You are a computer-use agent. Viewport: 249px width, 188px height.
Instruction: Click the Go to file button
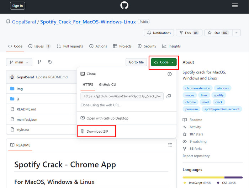136,62
